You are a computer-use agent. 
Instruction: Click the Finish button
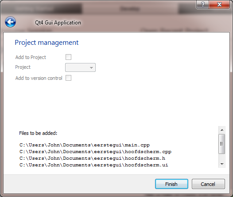(171, 184)
